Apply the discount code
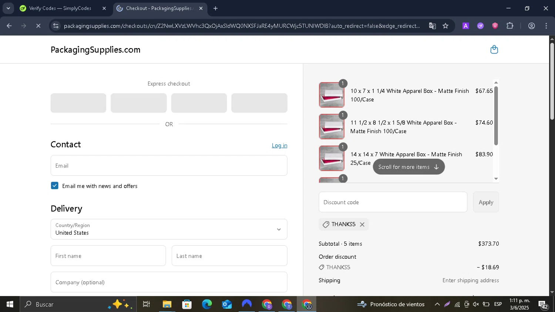 pos(486,202)
